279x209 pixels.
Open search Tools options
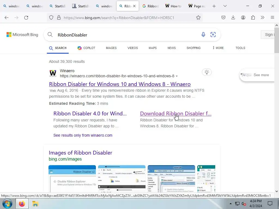(x=240, y=48)
